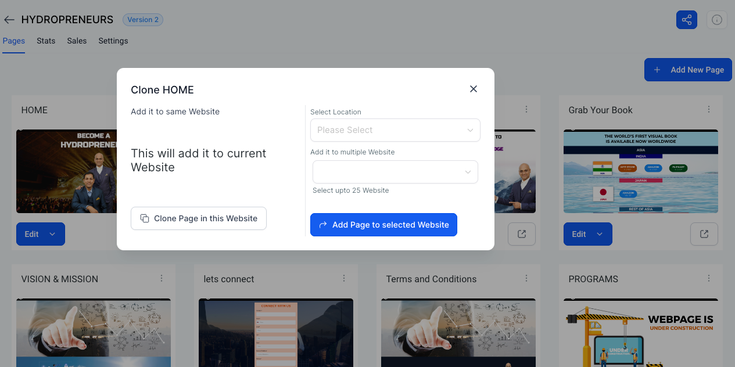Click the Grab Your Book page thumbnail
Screen dimensions: 735x367
pyautogui.click(x=640, y=171)
